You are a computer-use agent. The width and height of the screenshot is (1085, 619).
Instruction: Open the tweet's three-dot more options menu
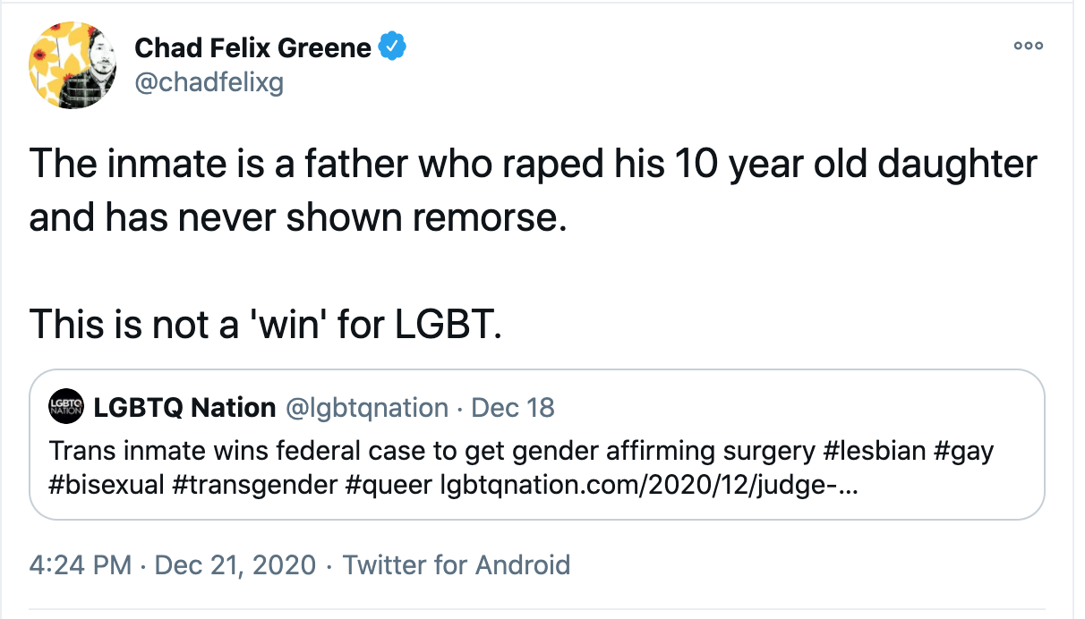coord(1028,47)
